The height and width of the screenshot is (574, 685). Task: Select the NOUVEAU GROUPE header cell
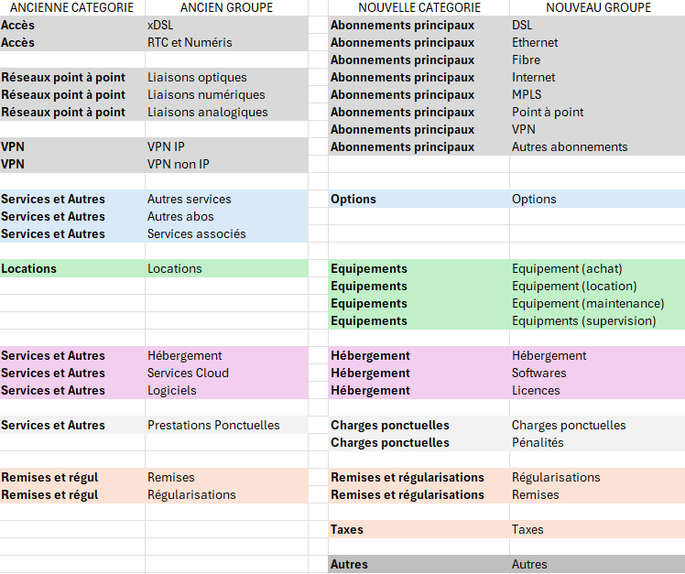(x=598, y=7)
